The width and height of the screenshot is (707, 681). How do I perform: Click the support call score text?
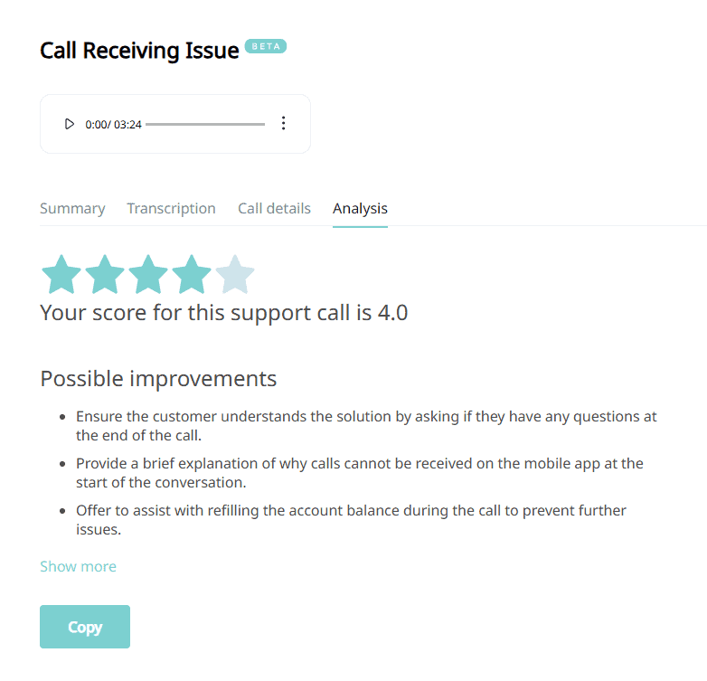(x=224, y=314)
